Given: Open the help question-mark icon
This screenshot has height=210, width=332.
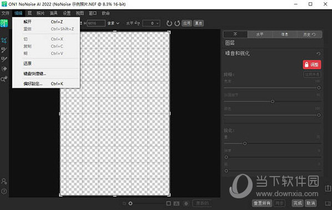Looking at the screenshot, I should point(4,191).
